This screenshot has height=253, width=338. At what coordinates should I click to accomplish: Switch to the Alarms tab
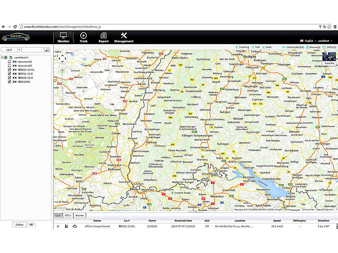click(79, 215)
